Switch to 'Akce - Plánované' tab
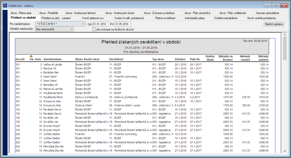 tap(21, 13)
